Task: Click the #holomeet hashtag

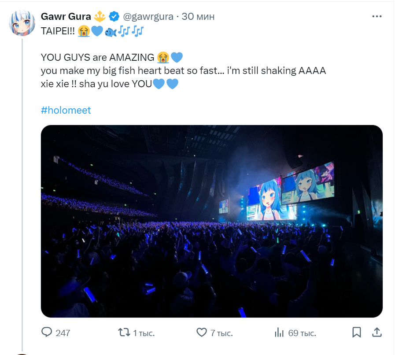Action: [x=66, y=110]
